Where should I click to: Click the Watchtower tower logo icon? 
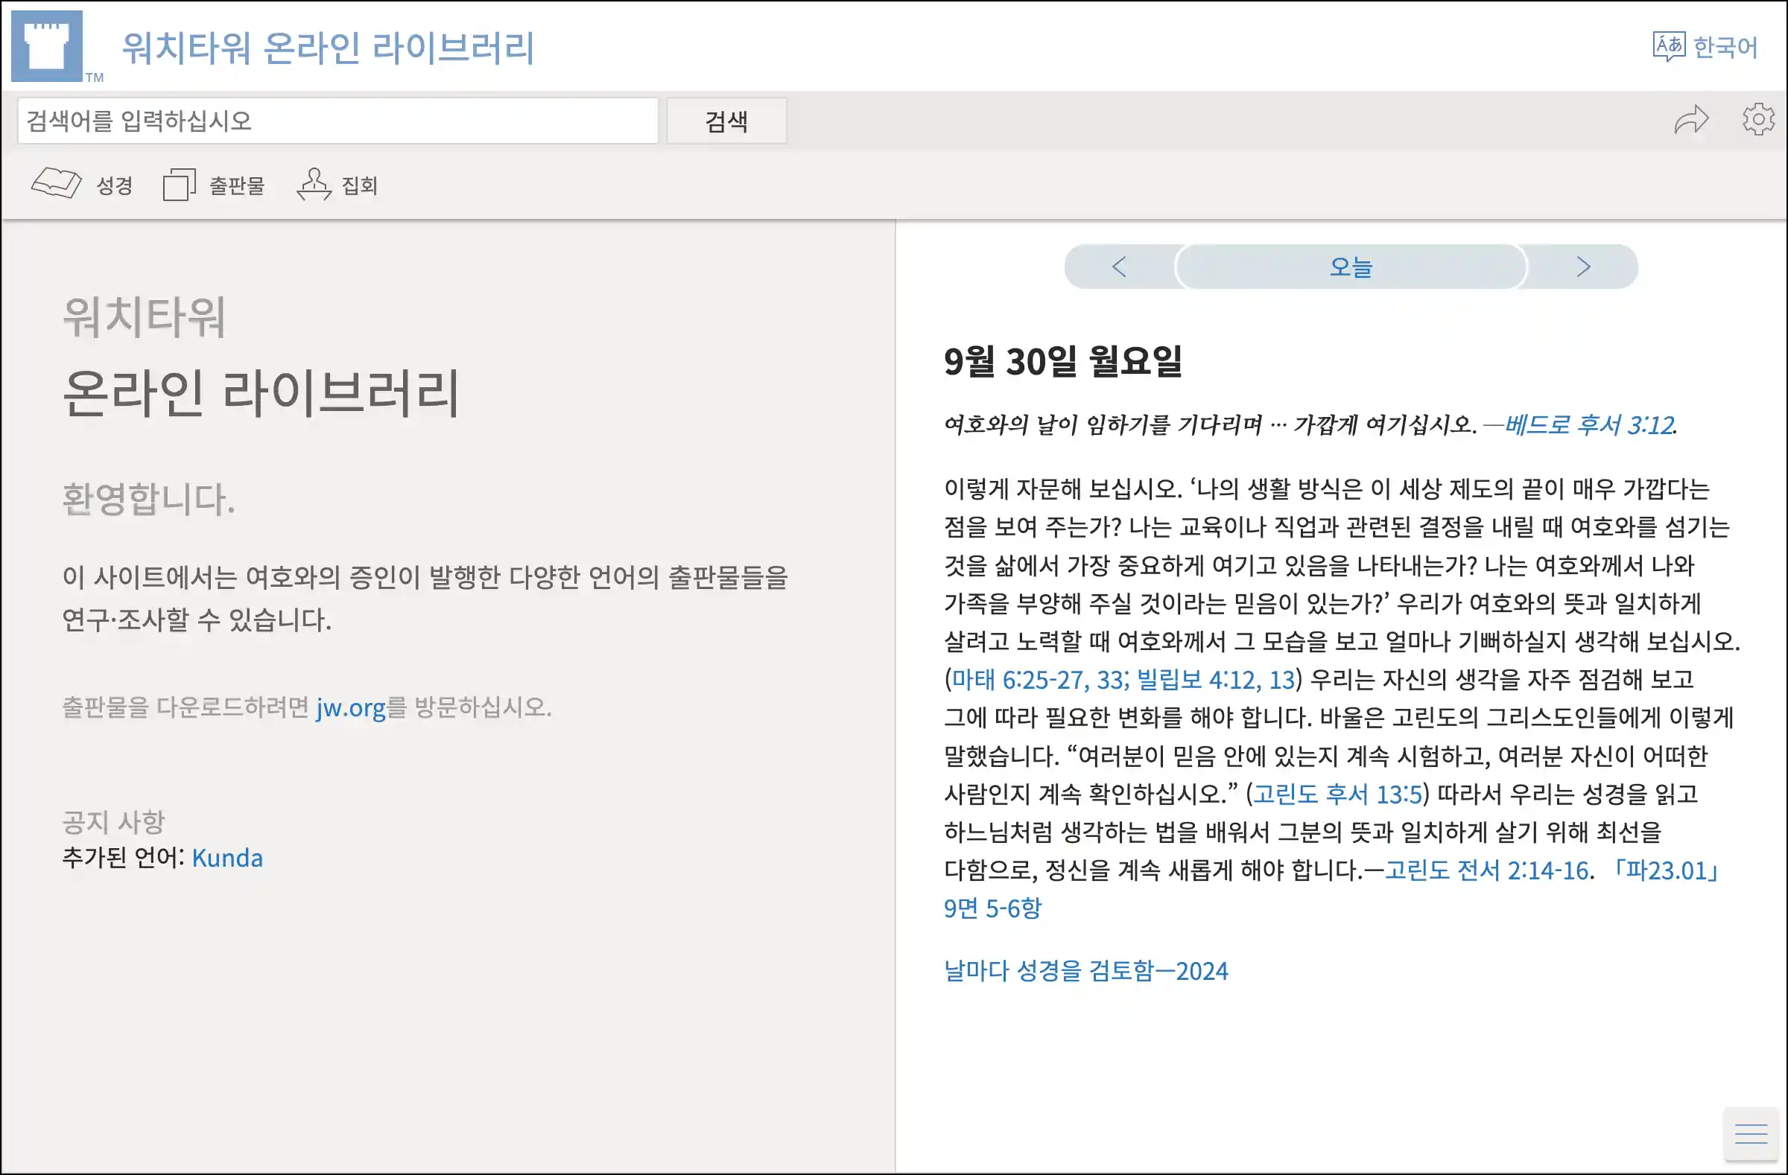47,46
